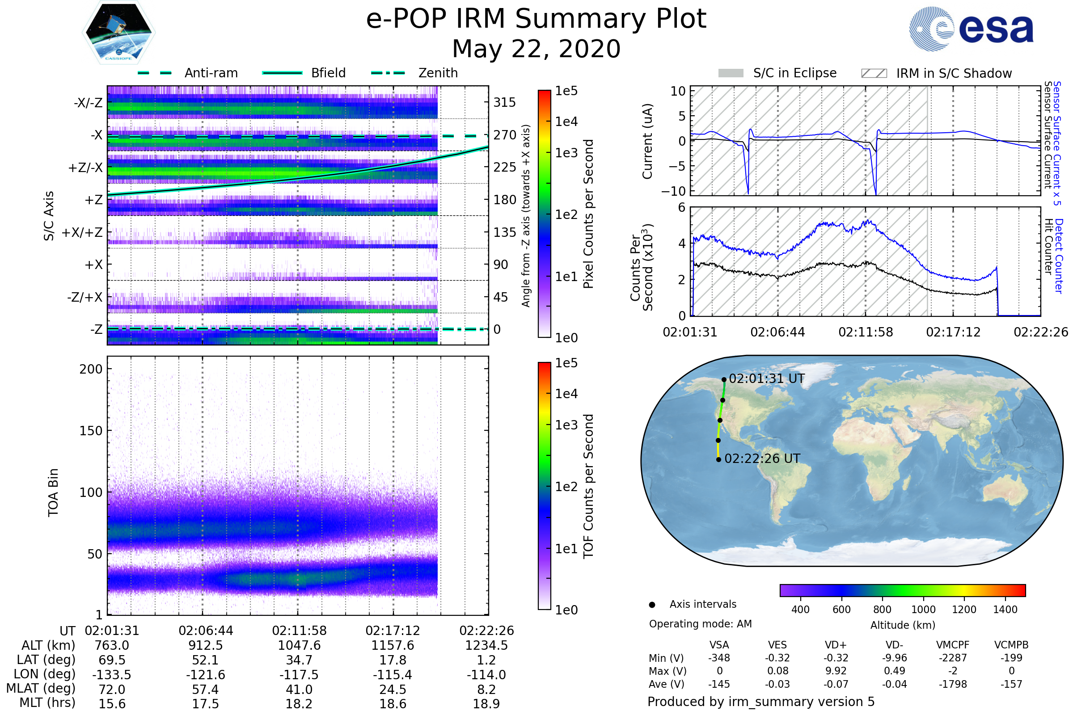Click the Anti-ram dashed line legend marker

155,73
